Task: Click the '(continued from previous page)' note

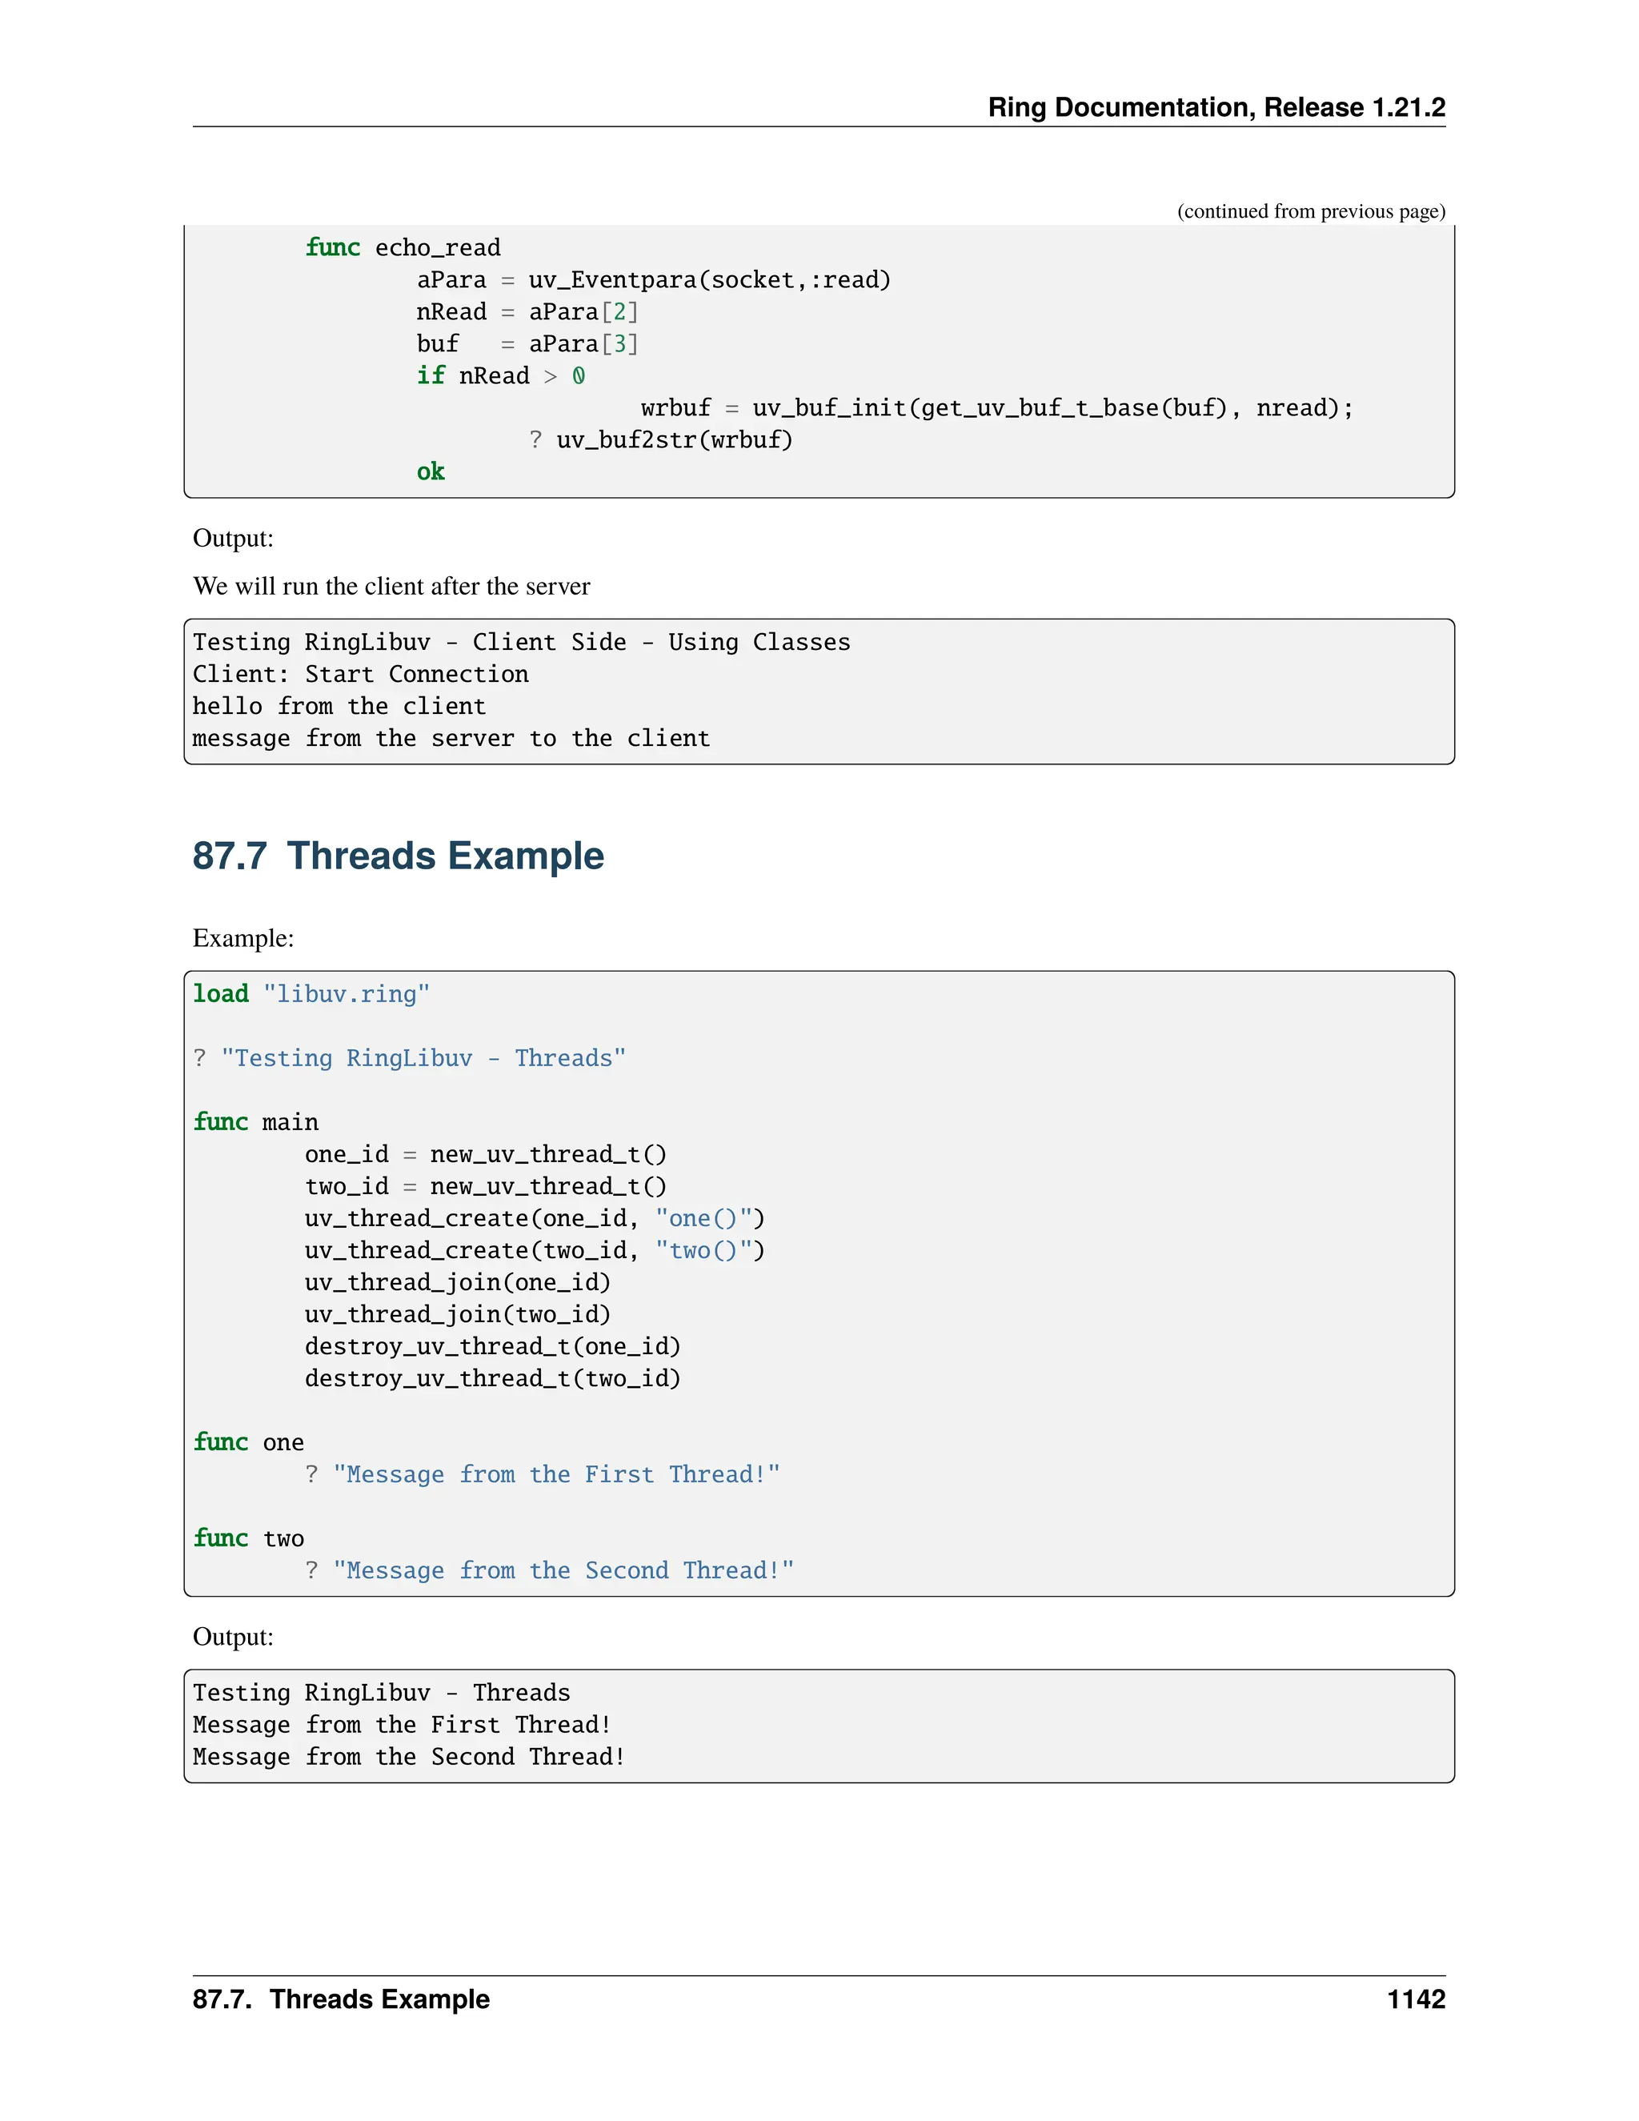Action: (x=1311, y=210)
